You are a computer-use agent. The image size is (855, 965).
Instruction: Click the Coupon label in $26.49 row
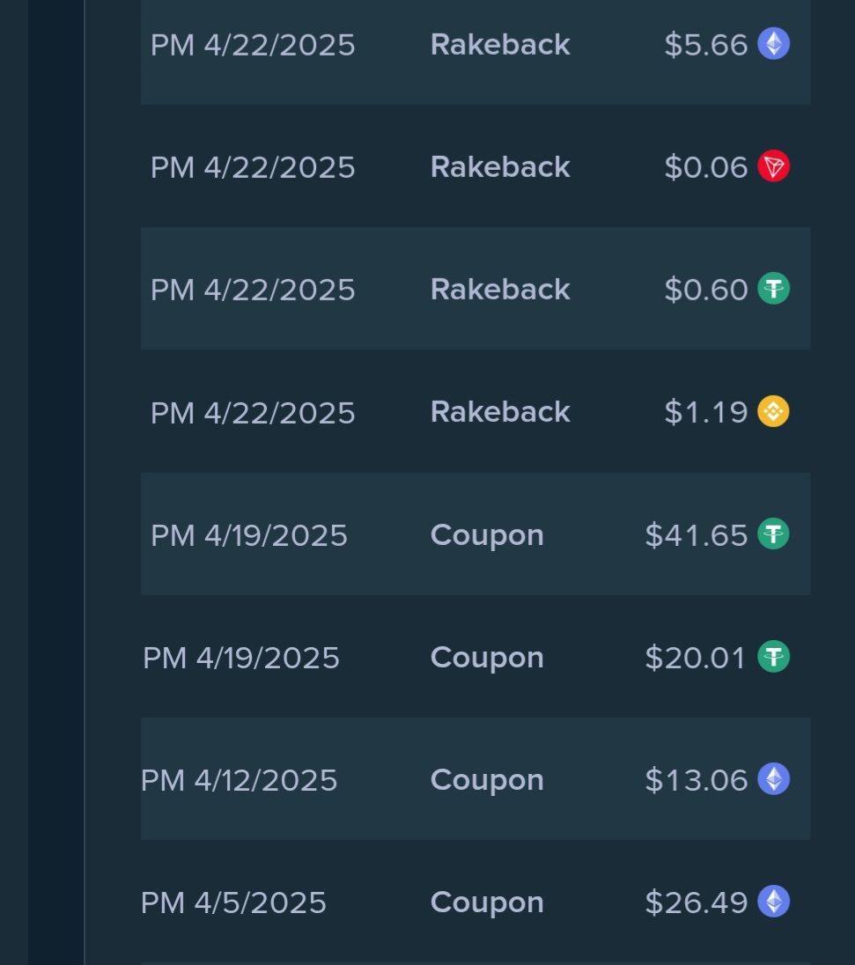(487, 902)
